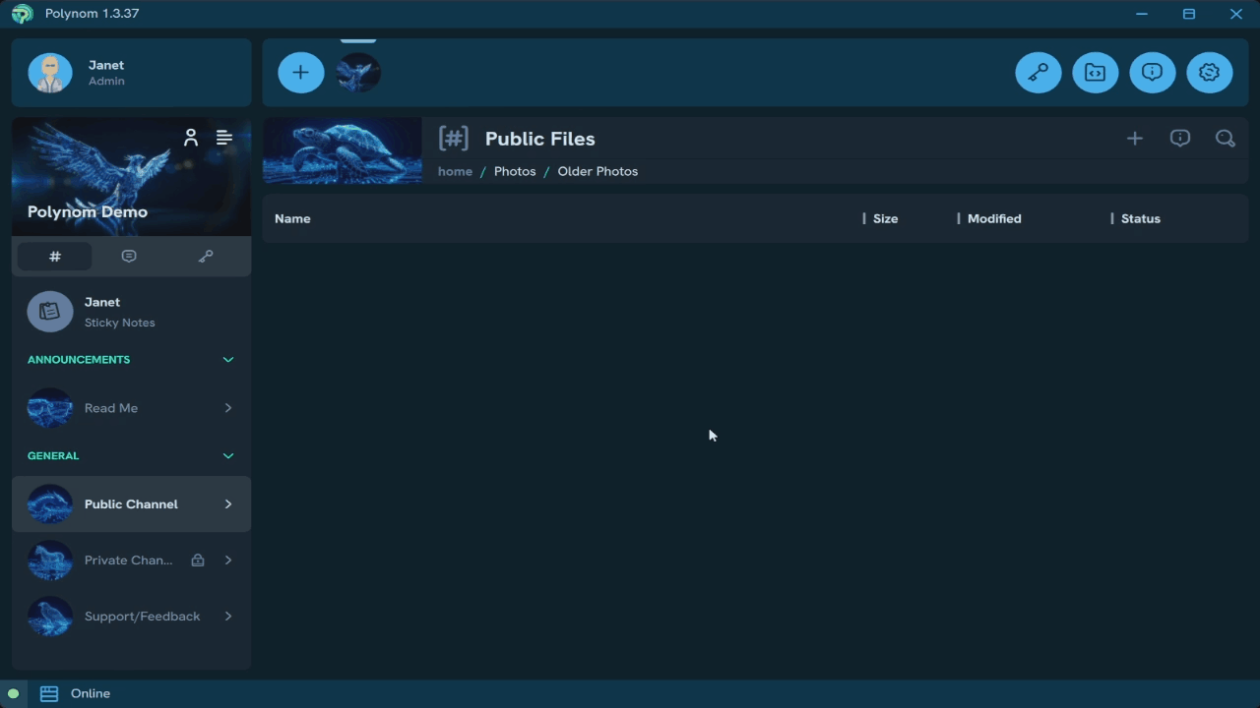Click the members icon on the workspace banner
This screenshot has height=708, width=1260.
(x=191, y=138)
